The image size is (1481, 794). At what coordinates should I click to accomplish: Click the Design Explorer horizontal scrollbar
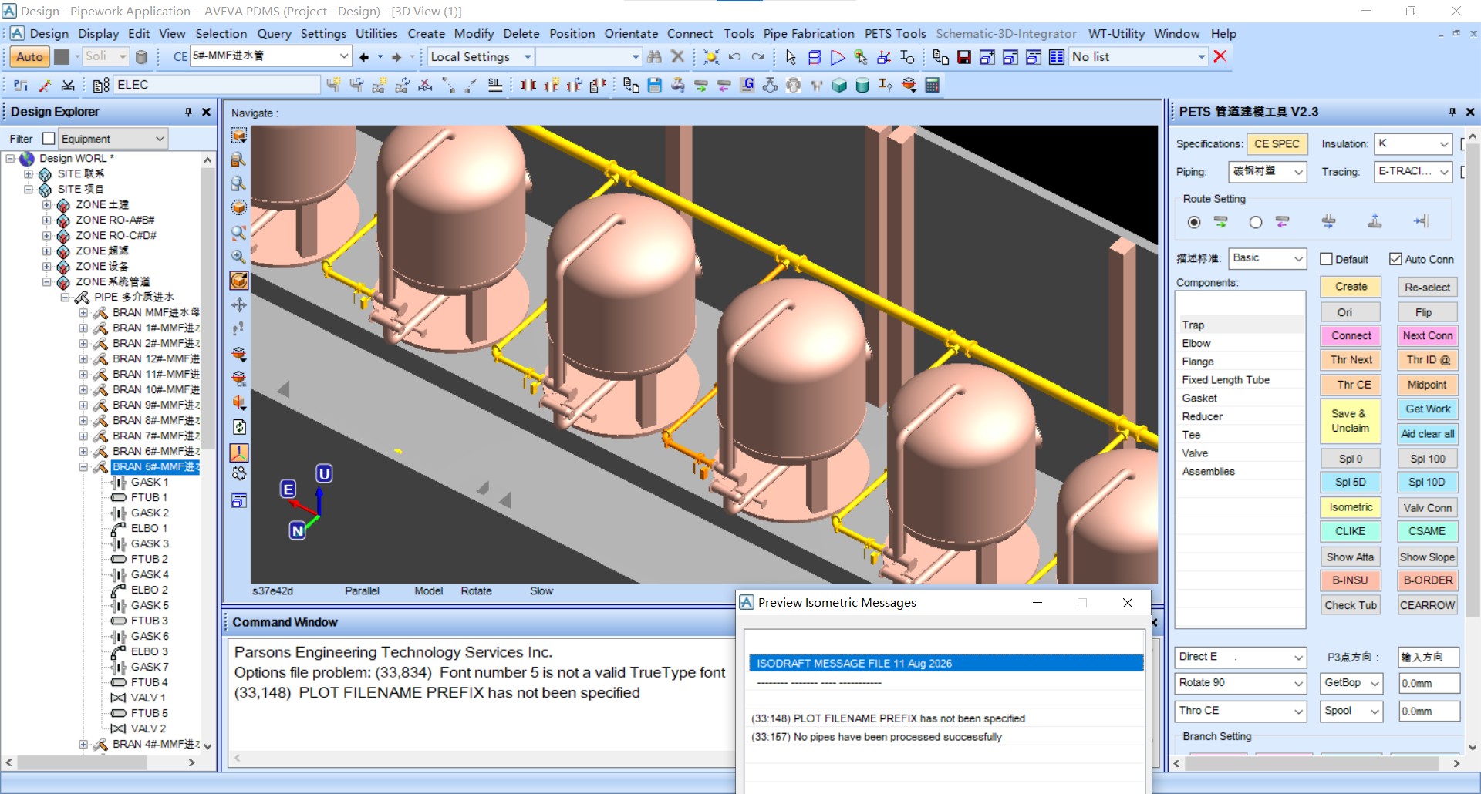pos(100,762)
